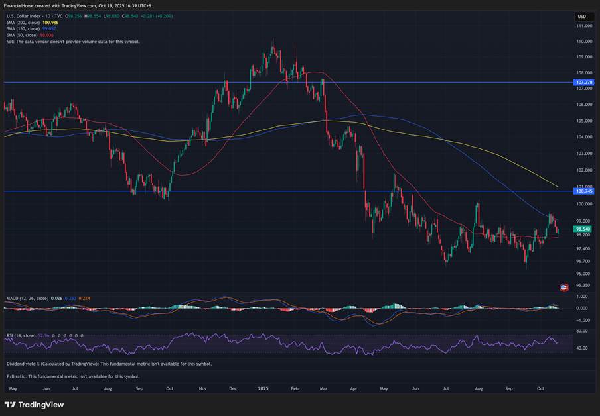The width and height of the screenshot is (600, 416).
Task: Click the Vol indicator legend message
Action: click(x=73, y=42)
